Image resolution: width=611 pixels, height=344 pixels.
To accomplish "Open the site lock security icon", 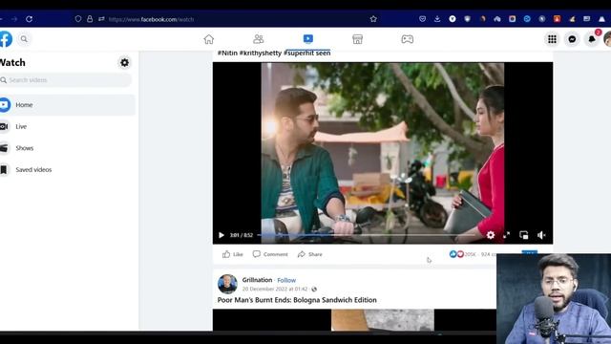I will tap(90, 19).
